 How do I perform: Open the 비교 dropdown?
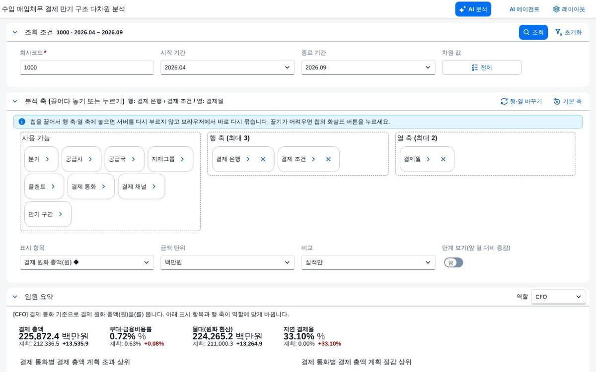click(368, 262)
